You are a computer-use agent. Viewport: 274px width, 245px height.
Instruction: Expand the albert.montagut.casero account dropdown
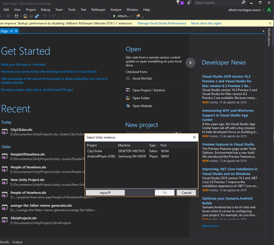pos(263,10)
